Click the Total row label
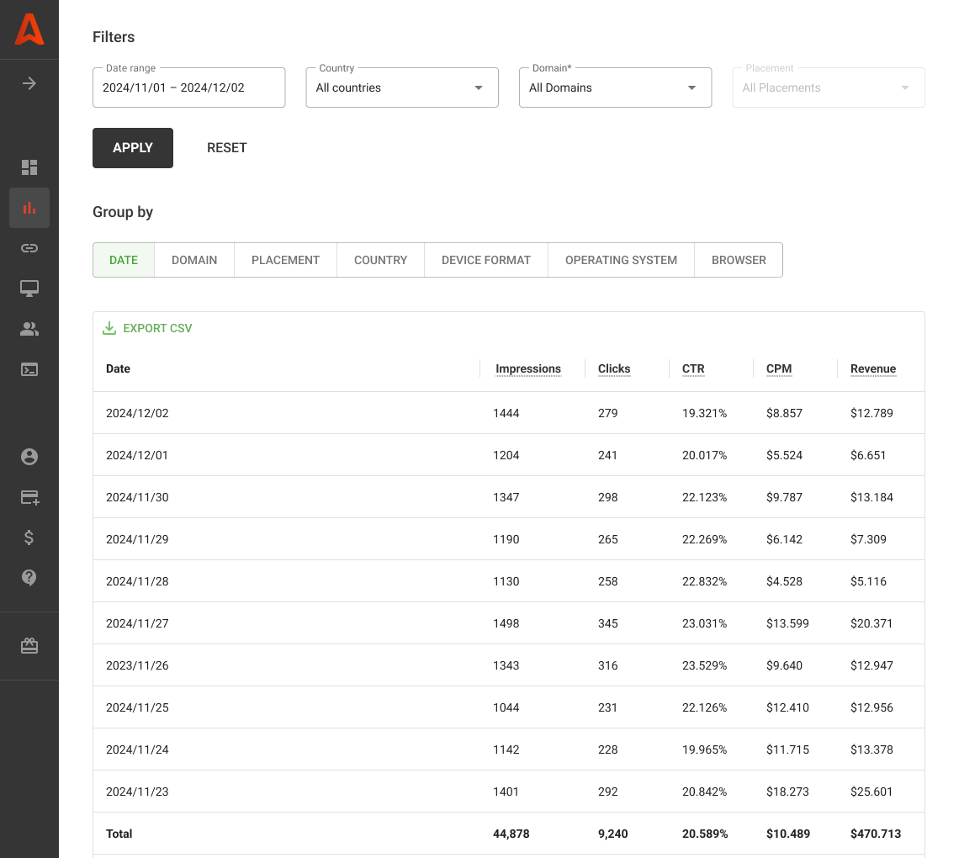Viewport: 959px width, 858px height. click(119, 834)
